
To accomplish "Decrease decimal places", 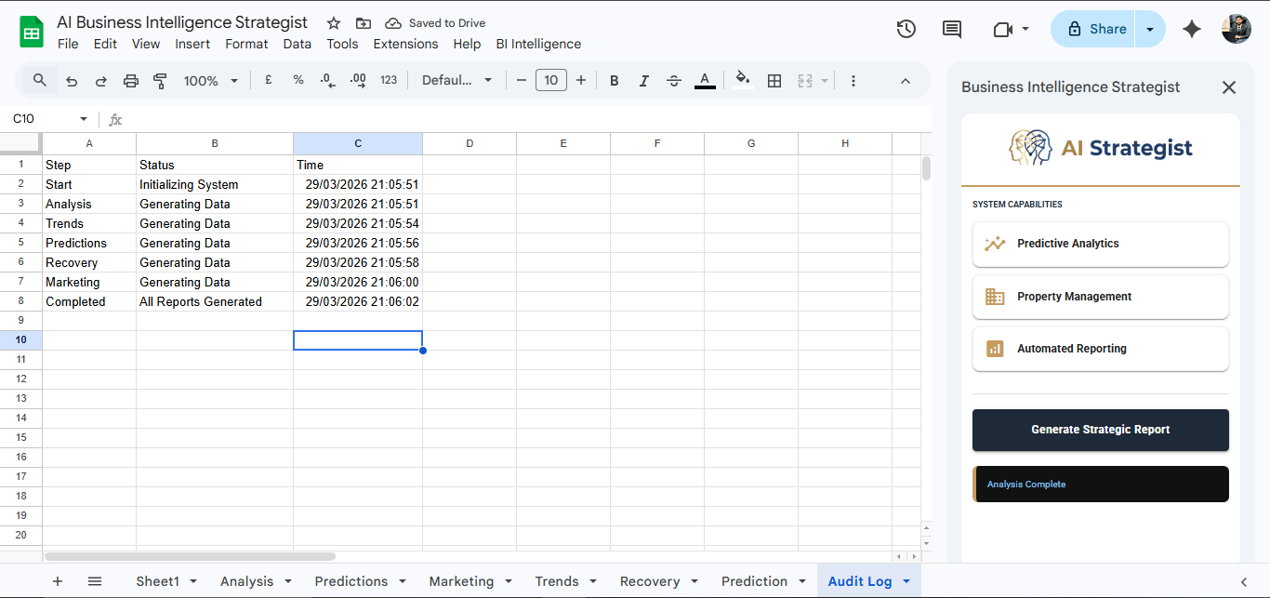I will pyautogui.click(x=327, y=80).
